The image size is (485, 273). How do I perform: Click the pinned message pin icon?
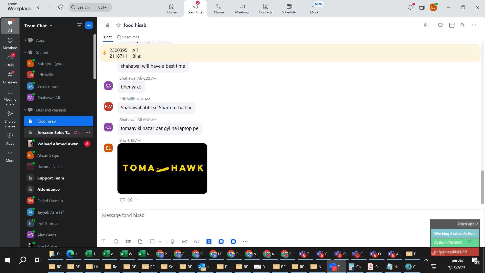tap(104, 53)
